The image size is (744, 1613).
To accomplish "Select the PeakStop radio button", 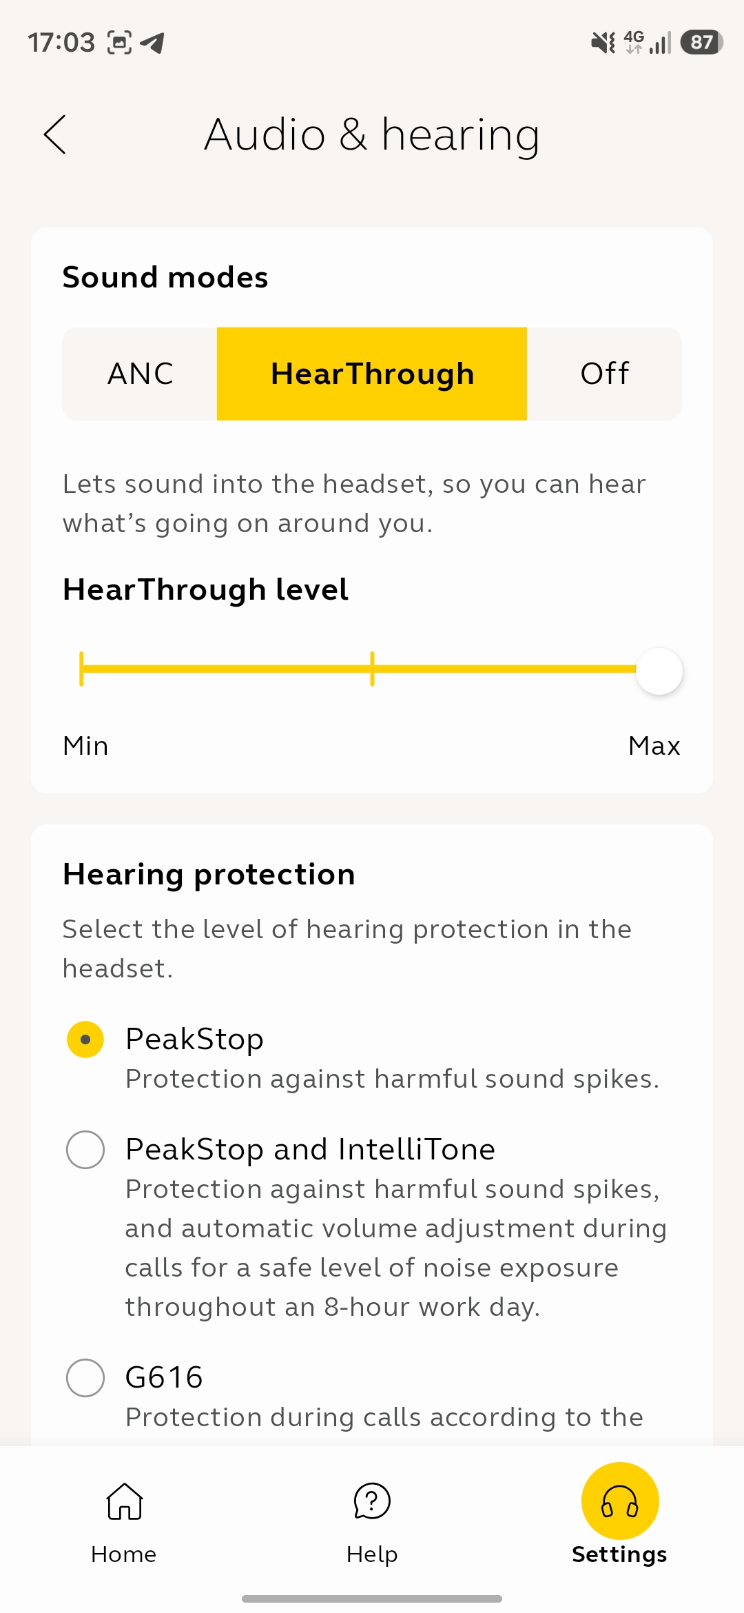I will coord(85,1039).
